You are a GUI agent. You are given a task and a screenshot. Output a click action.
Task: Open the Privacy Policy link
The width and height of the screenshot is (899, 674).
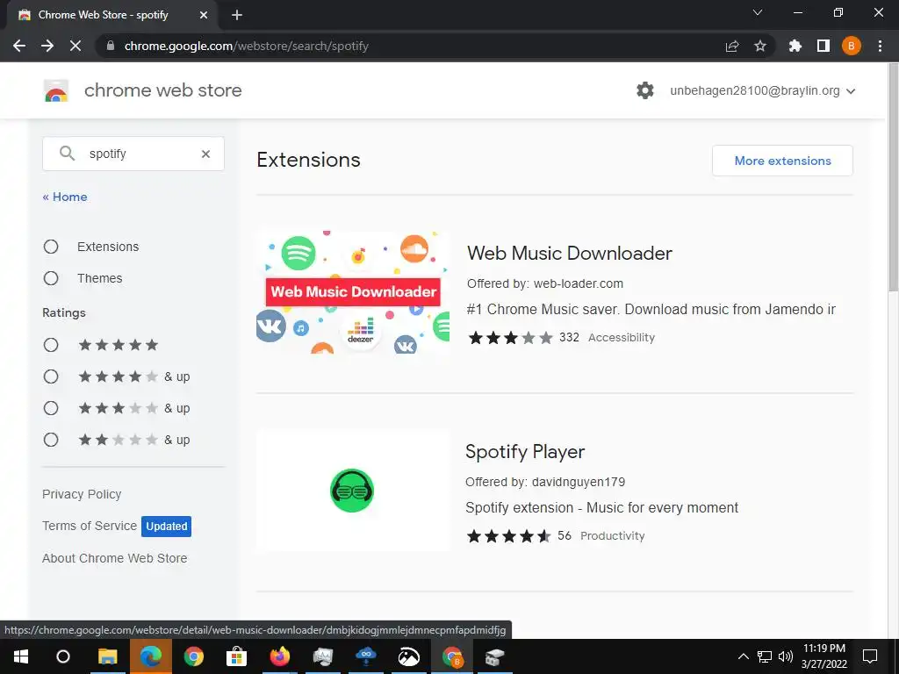point(82,494)
